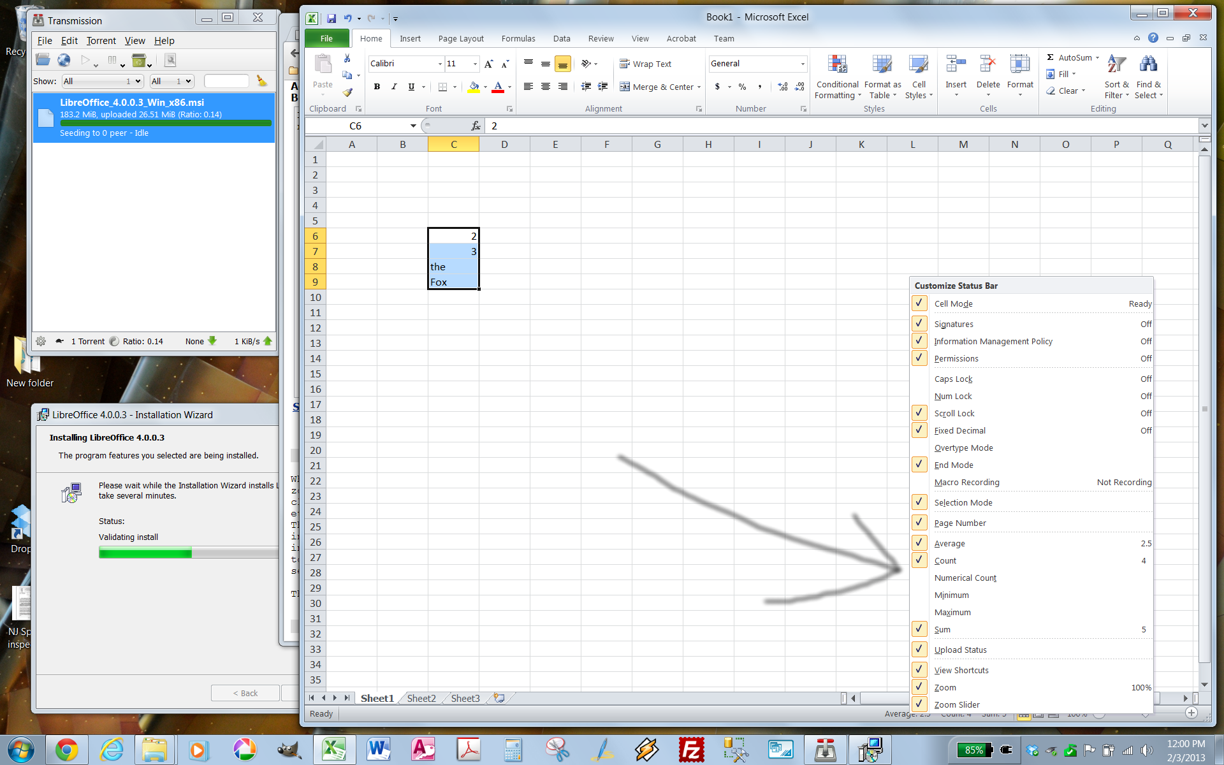This screenshot has width=1224, height=765.
Task: Open the font size dropdown
Action: (475, 64)
